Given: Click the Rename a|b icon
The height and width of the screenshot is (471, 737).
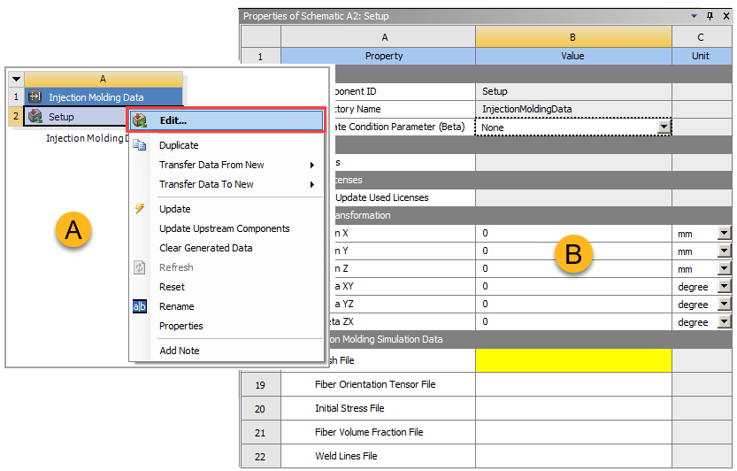Looking at the screenshot, I should [140, 306].
